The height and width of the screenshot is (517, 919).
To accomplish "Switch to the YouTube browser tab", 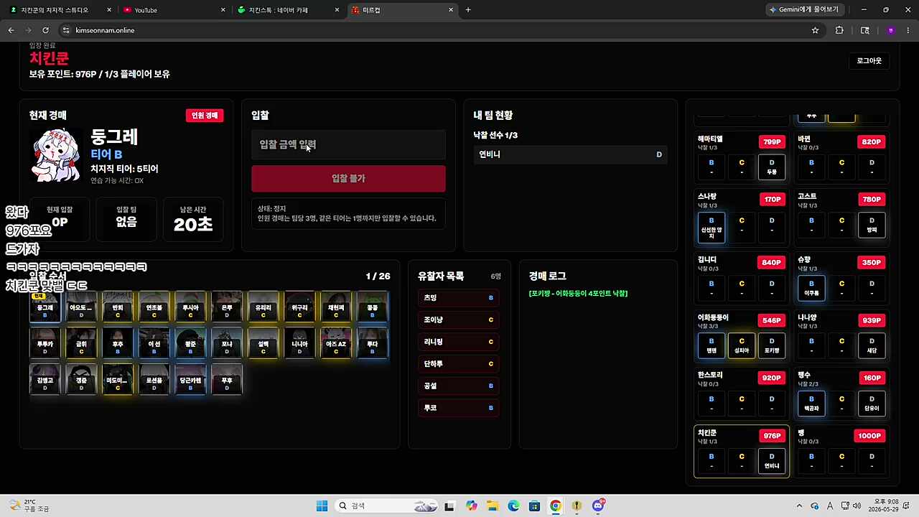I will click(x=172, y=10).
